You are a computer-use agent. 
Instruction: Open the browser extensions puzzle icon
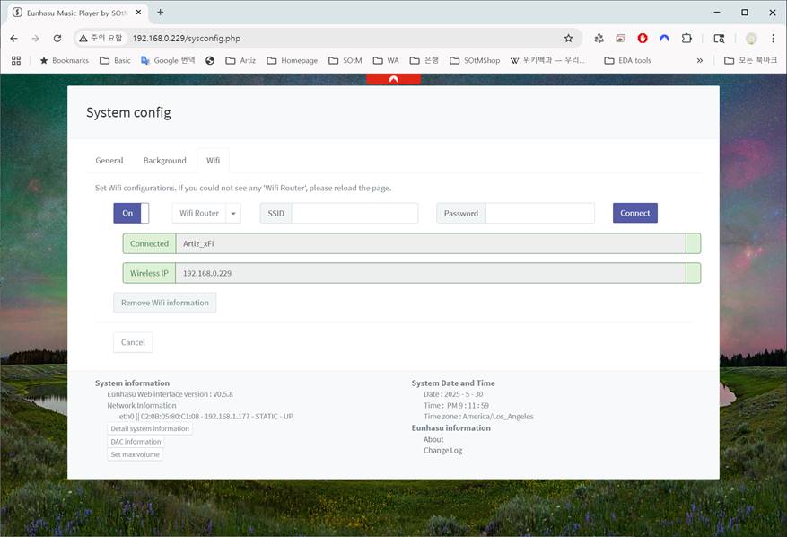tap(686, 39)
